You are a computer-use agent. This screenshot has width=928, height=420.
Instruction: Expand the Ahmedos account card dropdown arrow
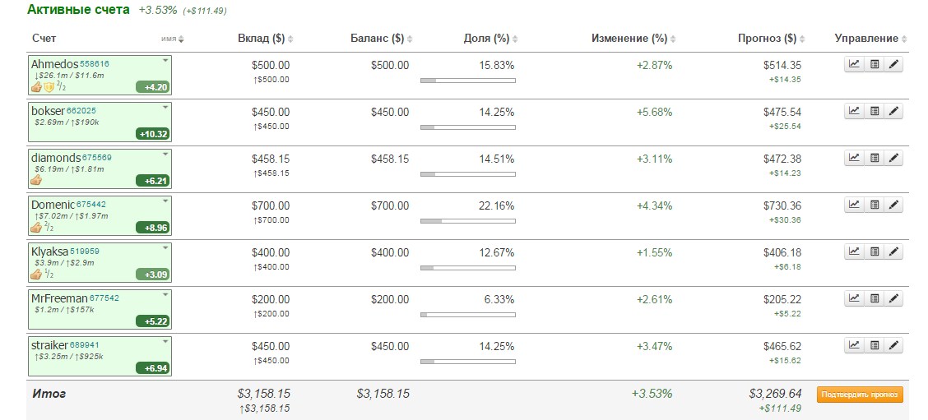(165, 61)
